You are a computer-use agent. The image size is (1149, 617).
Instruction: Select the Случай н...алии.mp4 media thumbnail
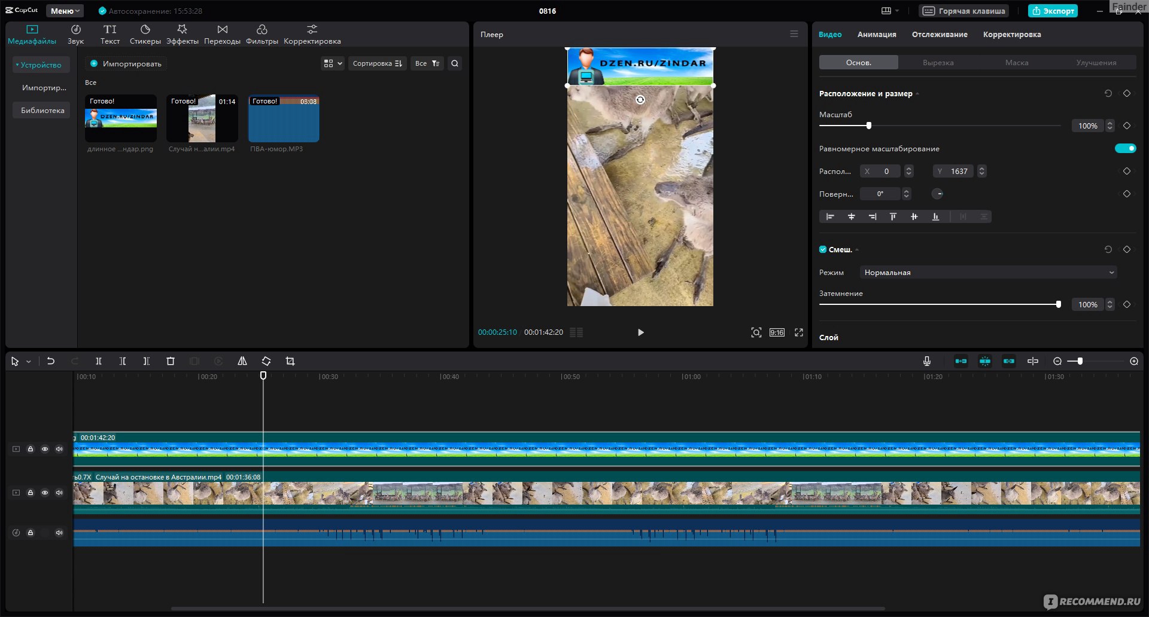click(x=202, y=118)
